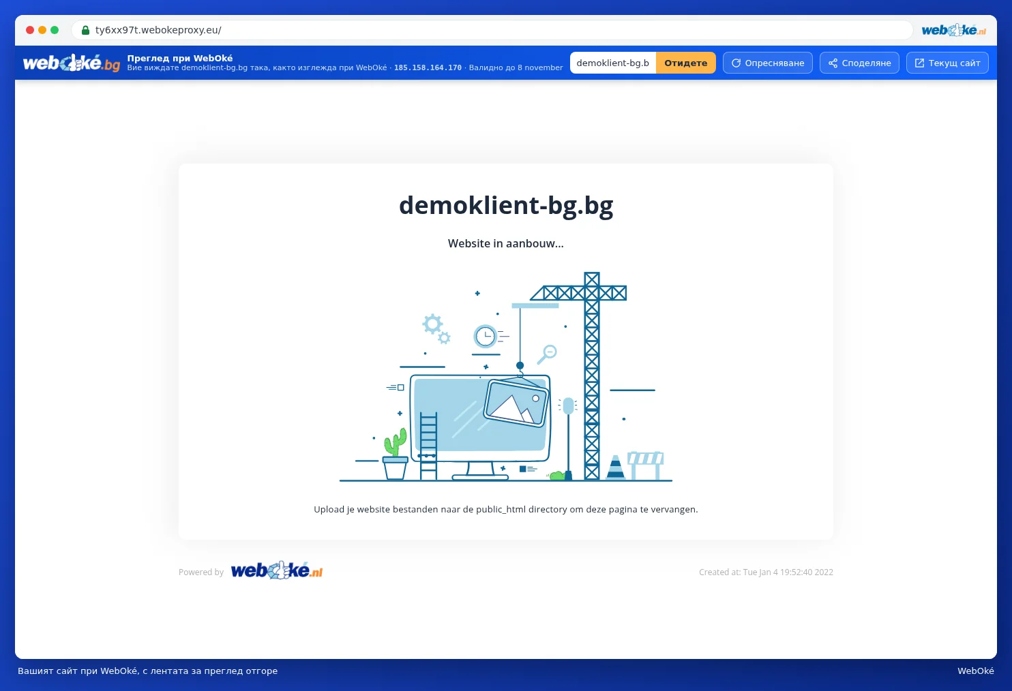The height and width of the screenshot is (691, 1012).
Task: Click the Споделяне share icon
Action: [x=833, y=63]
